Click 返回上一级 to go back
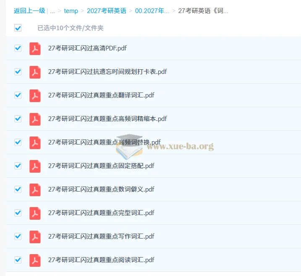 29,11
